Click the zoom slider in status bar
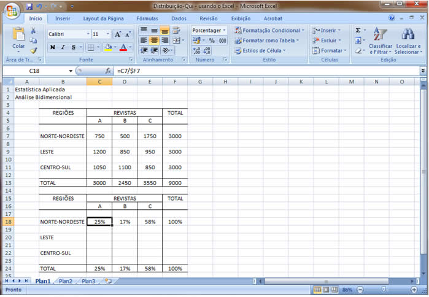Screen dimensions: 429x297 pos(384,289)
